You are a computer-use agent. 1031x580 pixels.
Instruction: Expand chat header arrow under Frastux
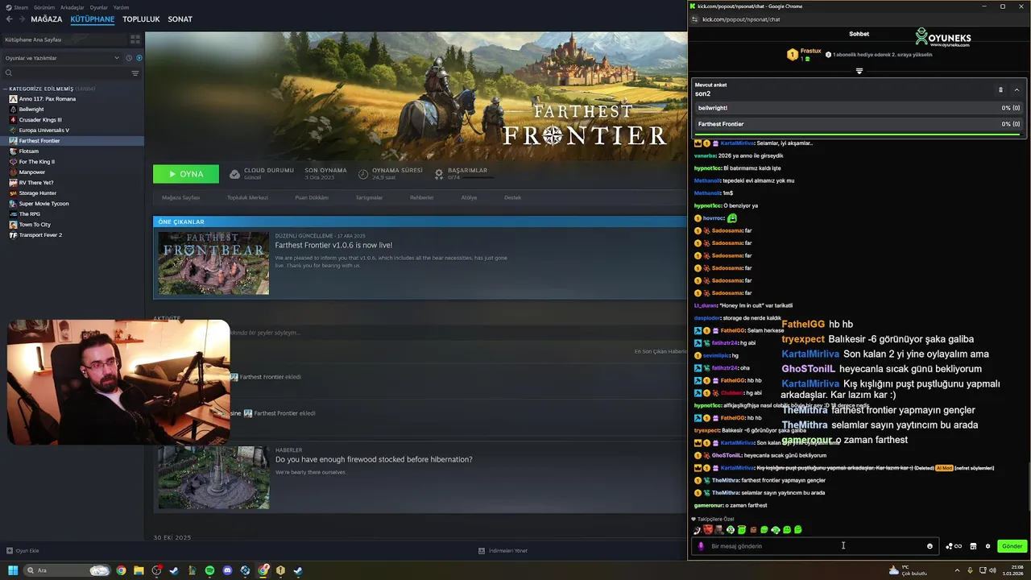(859, 71)
